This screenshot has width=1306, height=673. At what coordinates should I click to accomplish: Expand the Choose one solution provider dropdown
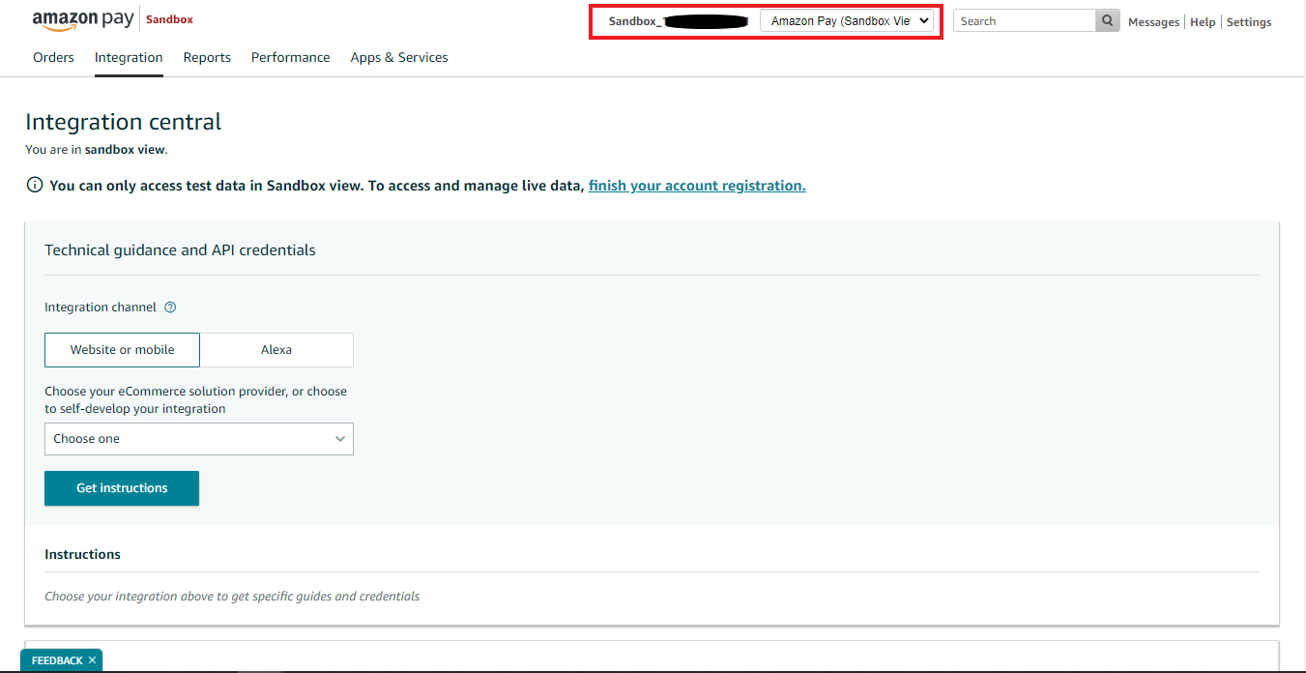[199, 439]
